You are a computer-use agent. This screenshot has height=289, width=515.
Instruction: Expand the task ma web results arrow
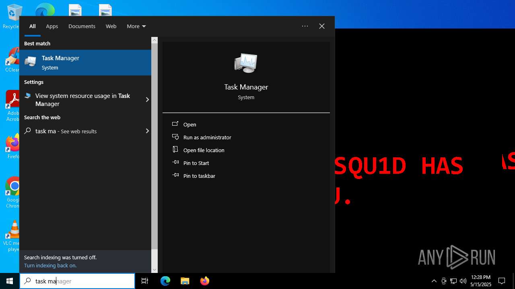pyautogui.click(x=147, y=131)
